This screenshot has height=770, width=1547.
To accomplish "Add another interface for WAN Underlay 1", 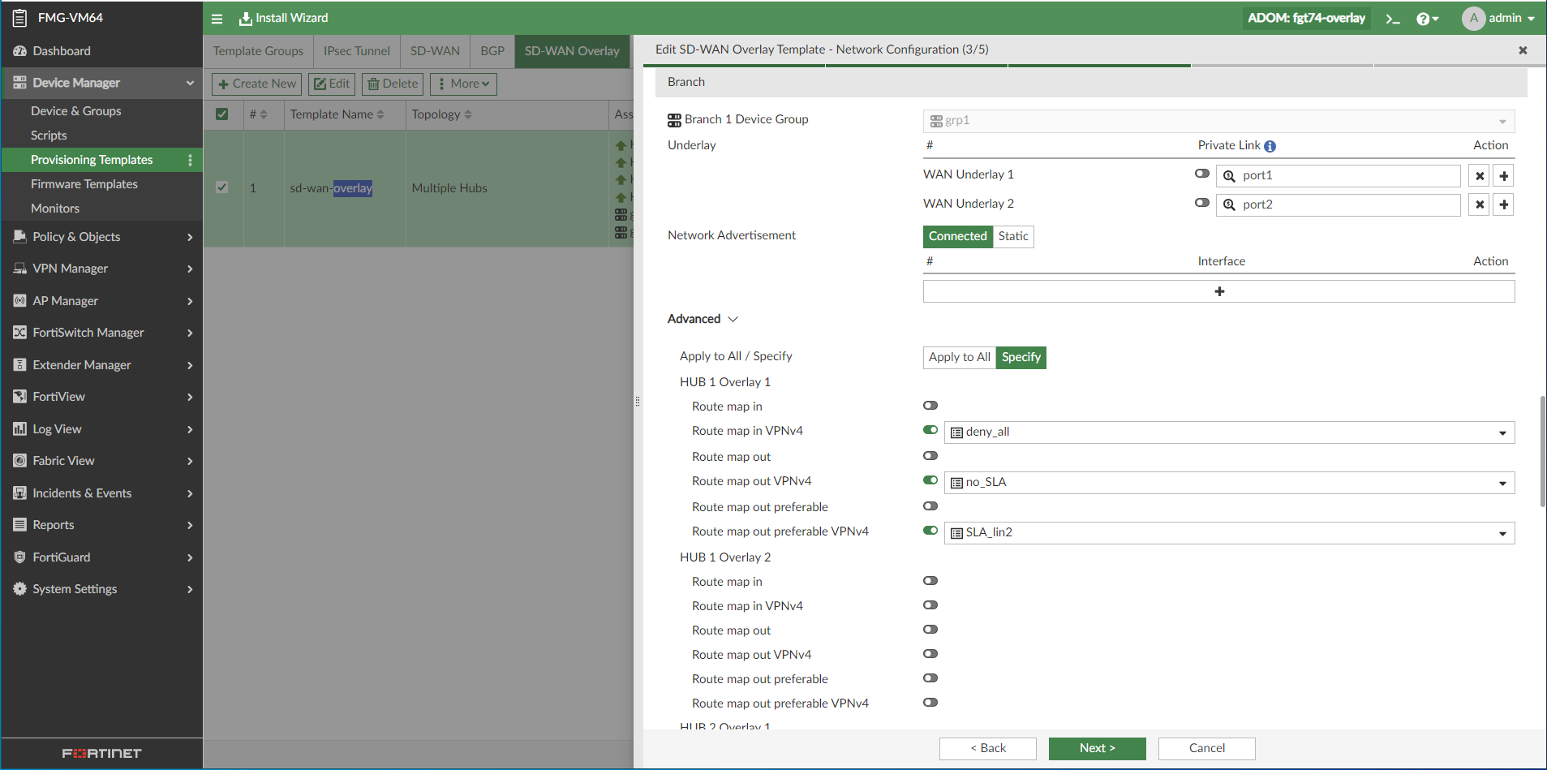I will pos(1503,175).
